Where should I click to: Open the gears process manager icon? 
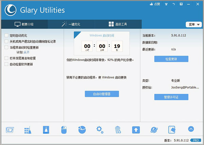click(100, 130)
